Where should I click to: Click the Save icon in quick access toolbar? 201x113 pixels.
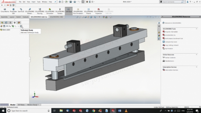[71, 2]
